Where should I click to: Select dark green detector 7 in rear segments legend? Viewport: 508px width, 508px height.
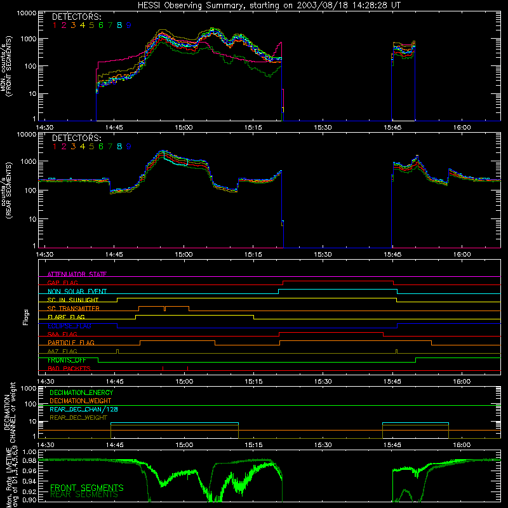110,147
